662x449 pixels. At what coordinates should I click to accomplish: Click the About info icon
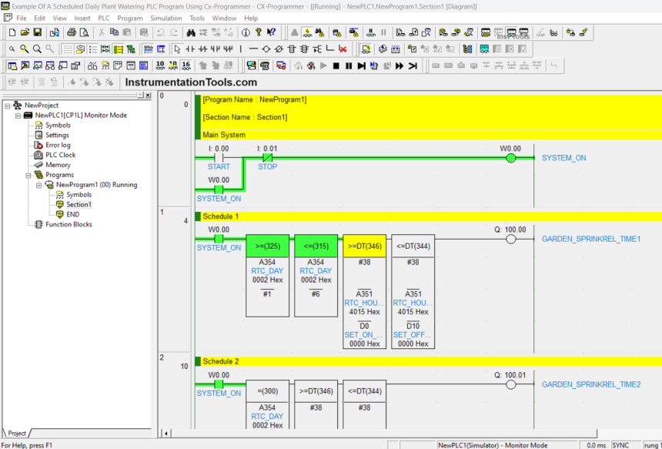tap(246, 32)
